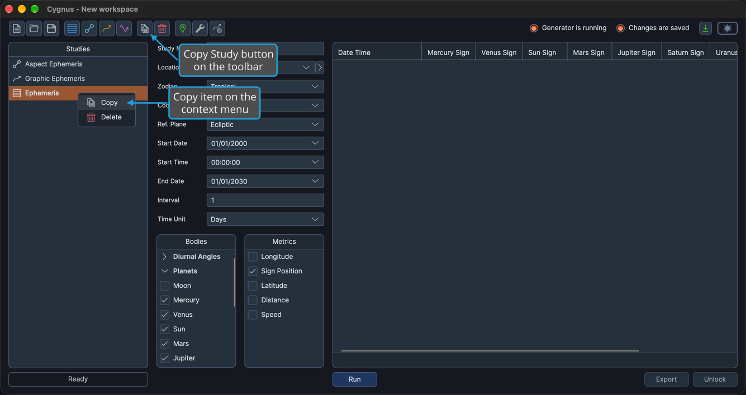Open the Start Time dropdown

(x=265, y=162)
